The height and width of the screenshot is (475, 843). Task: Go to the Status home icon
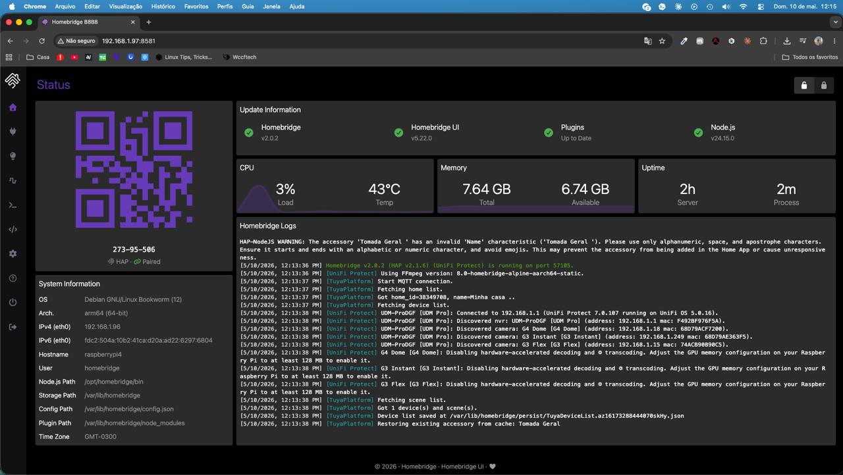(x=13, y=107)
